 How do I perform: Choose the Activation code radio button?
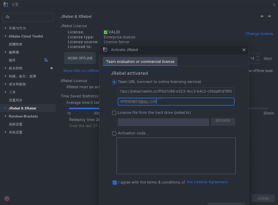point(114,133)
